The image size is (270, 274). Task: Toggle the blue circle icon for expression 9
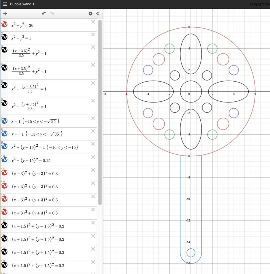pyautogui.click(x=5, y=146)
